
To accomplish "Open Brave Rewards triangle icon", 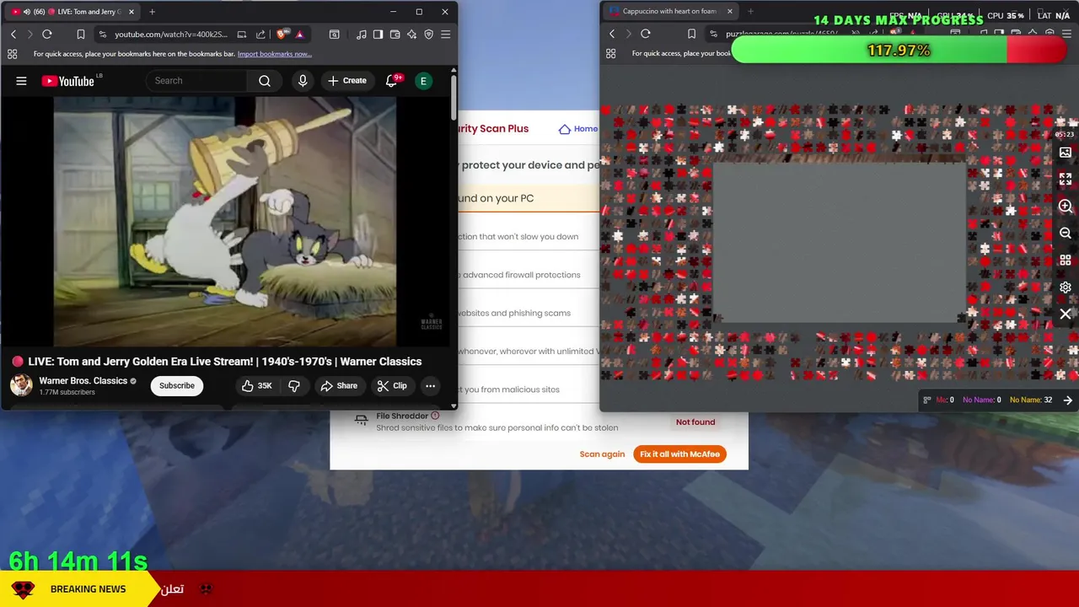I will tap(299, 35).
